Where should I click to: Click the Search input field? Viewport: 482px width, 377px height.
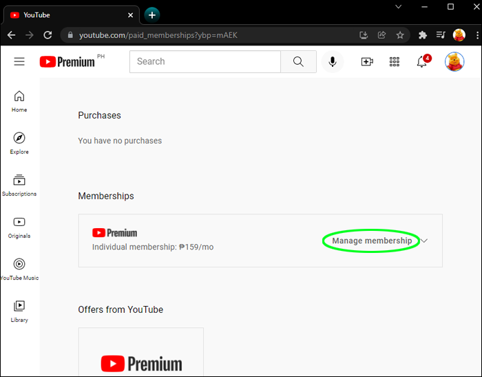coord(205,61)
